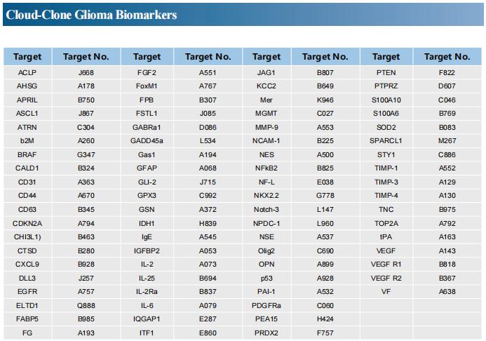This screenshot has height=341, width=486.
Task: Select the first Target column header
Action: tap(27, 57)
